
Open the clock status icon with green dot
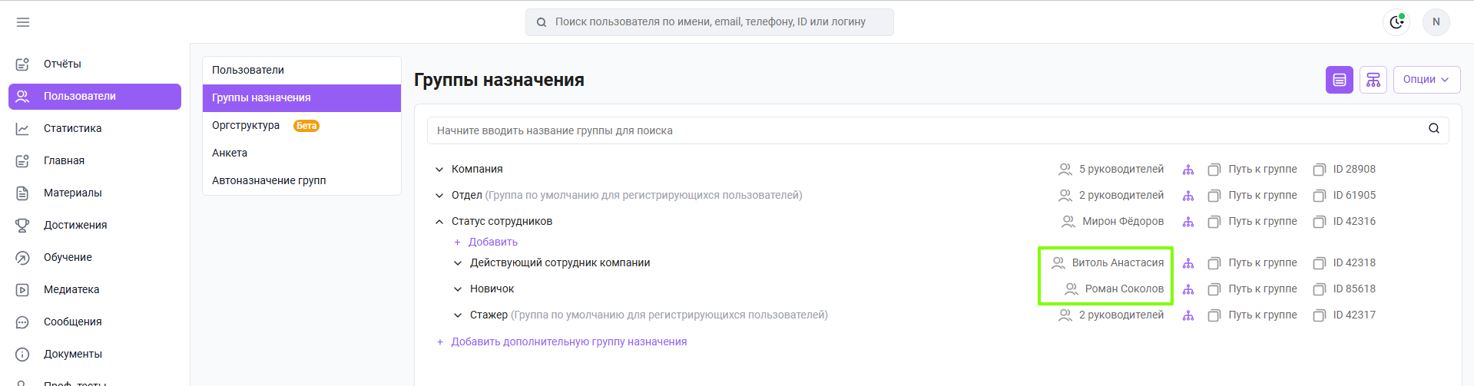pos(1396,21)
